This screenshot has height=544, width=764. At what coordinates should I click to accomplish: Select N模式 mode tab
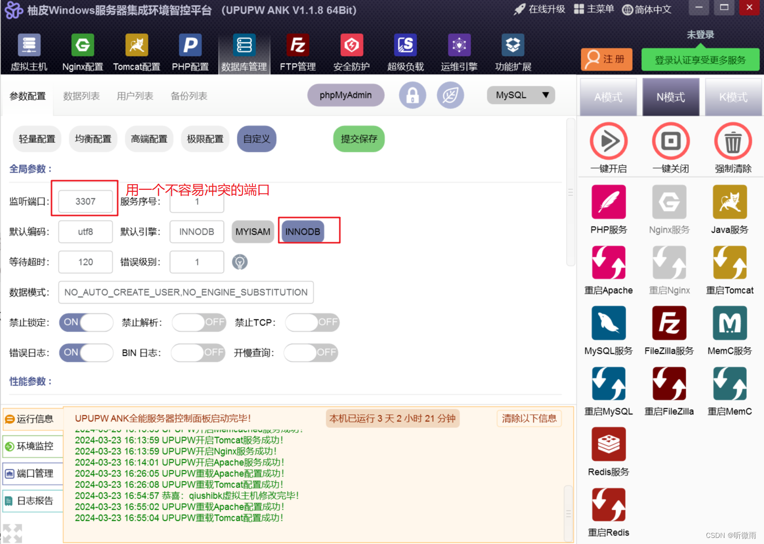pos(671,97)
